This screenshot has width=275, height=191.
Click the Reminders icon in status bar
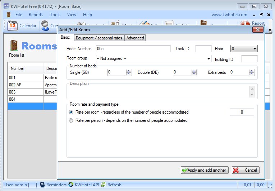click(42, 185)
